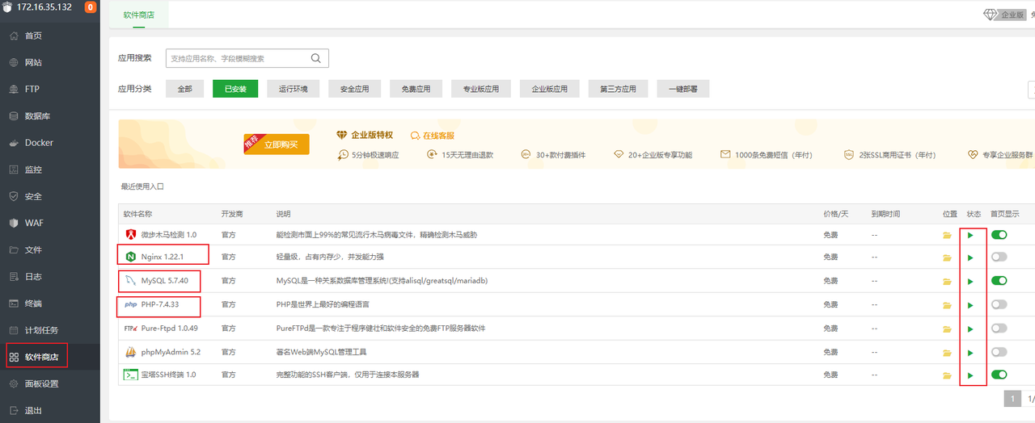This screenshot has height=423, width=1035.
Task: Click the orange notification badge 0
Action: point(90,7)
